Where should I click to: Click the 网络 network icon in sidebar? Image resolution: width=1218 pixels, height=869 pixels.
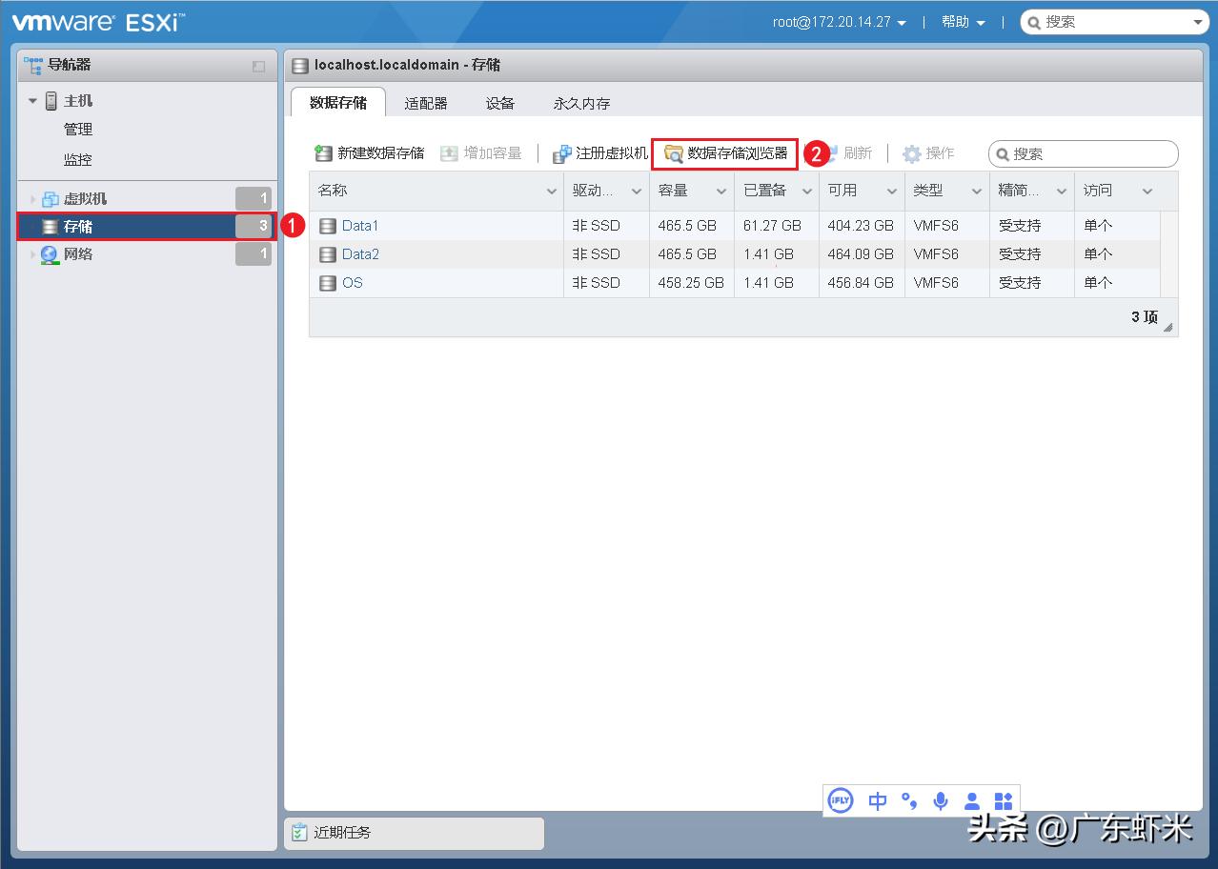click(49, 254)
